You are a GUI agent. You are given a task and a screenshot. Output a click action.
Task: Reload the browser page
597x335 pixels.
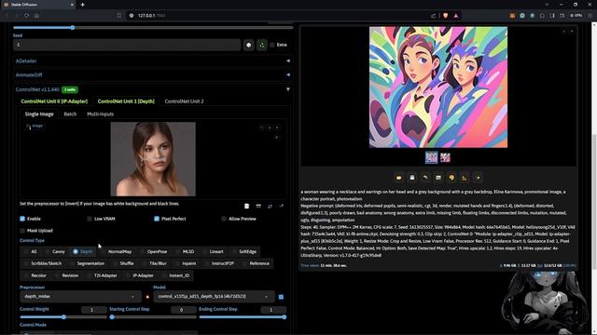[26, 16]
